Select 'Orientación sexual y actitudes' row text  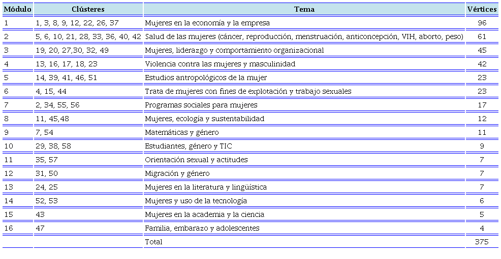pos(196,160)
